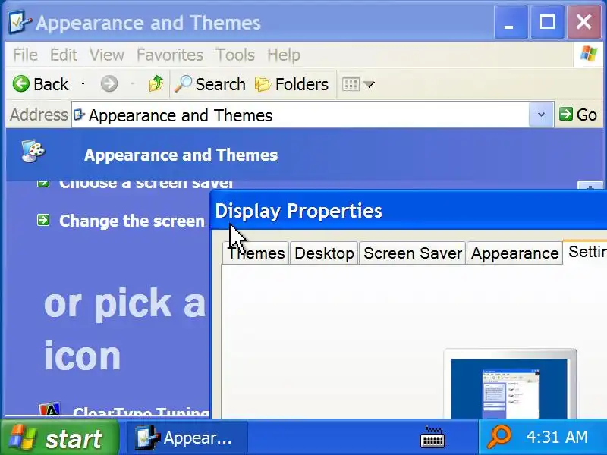Image resolution: width=607 pixels, height=455 pixels.
Task: Open the Tools menu
Action: point(235,55)
